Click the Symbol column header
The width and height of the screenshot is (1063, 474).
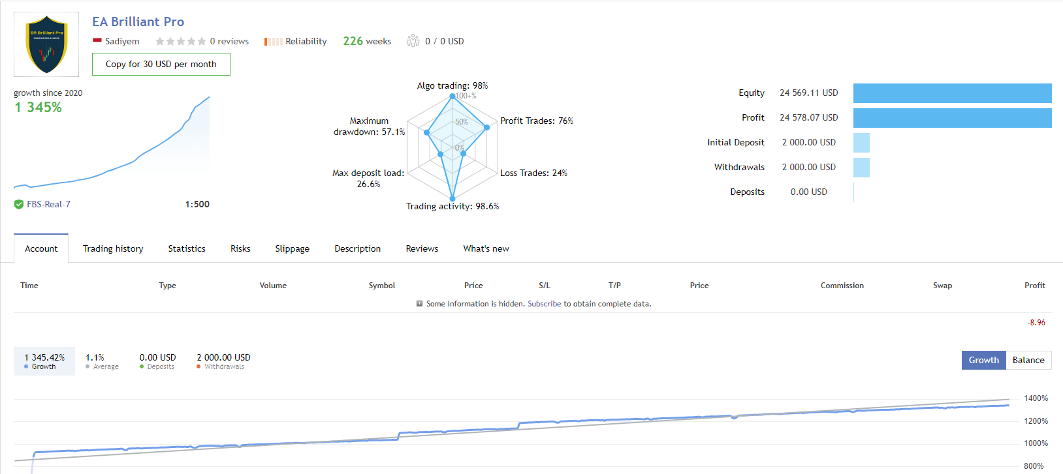(382, 286)
